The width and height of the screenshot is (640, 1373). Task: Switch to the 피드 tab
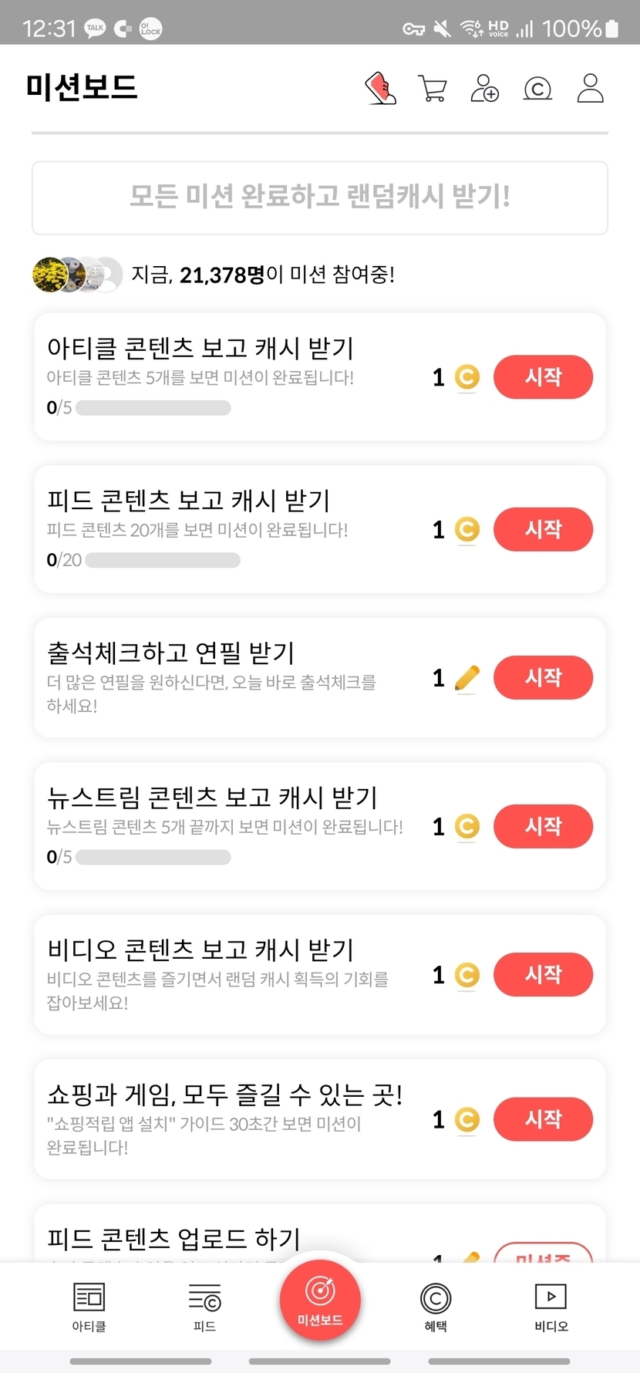[204, 1307]
